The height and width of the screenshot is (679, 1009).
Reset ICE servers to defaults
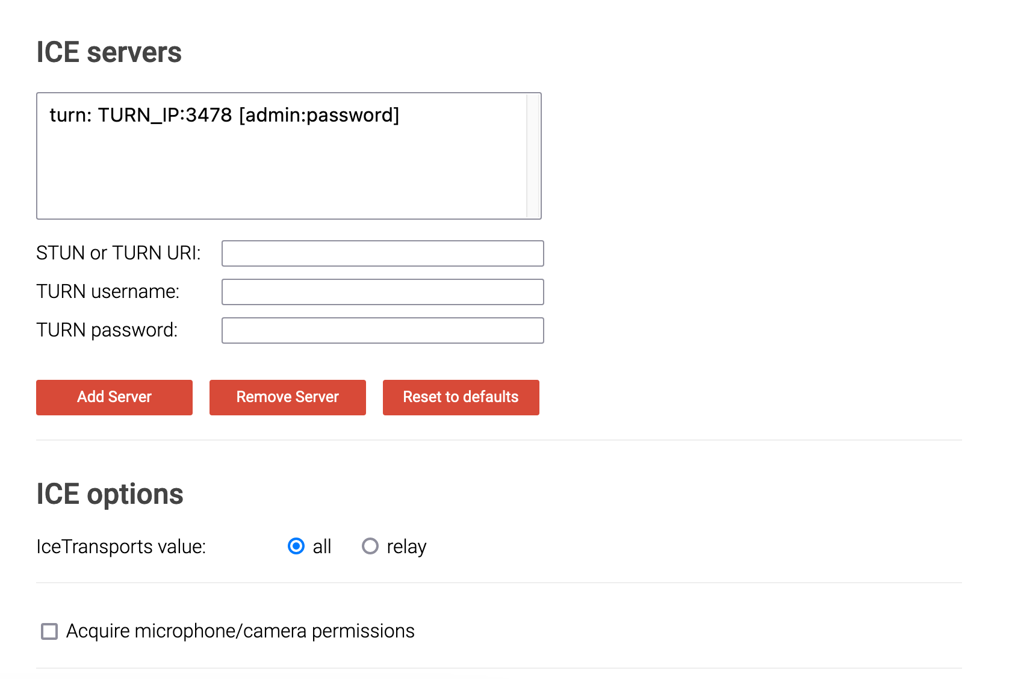(x=461, y=397)
